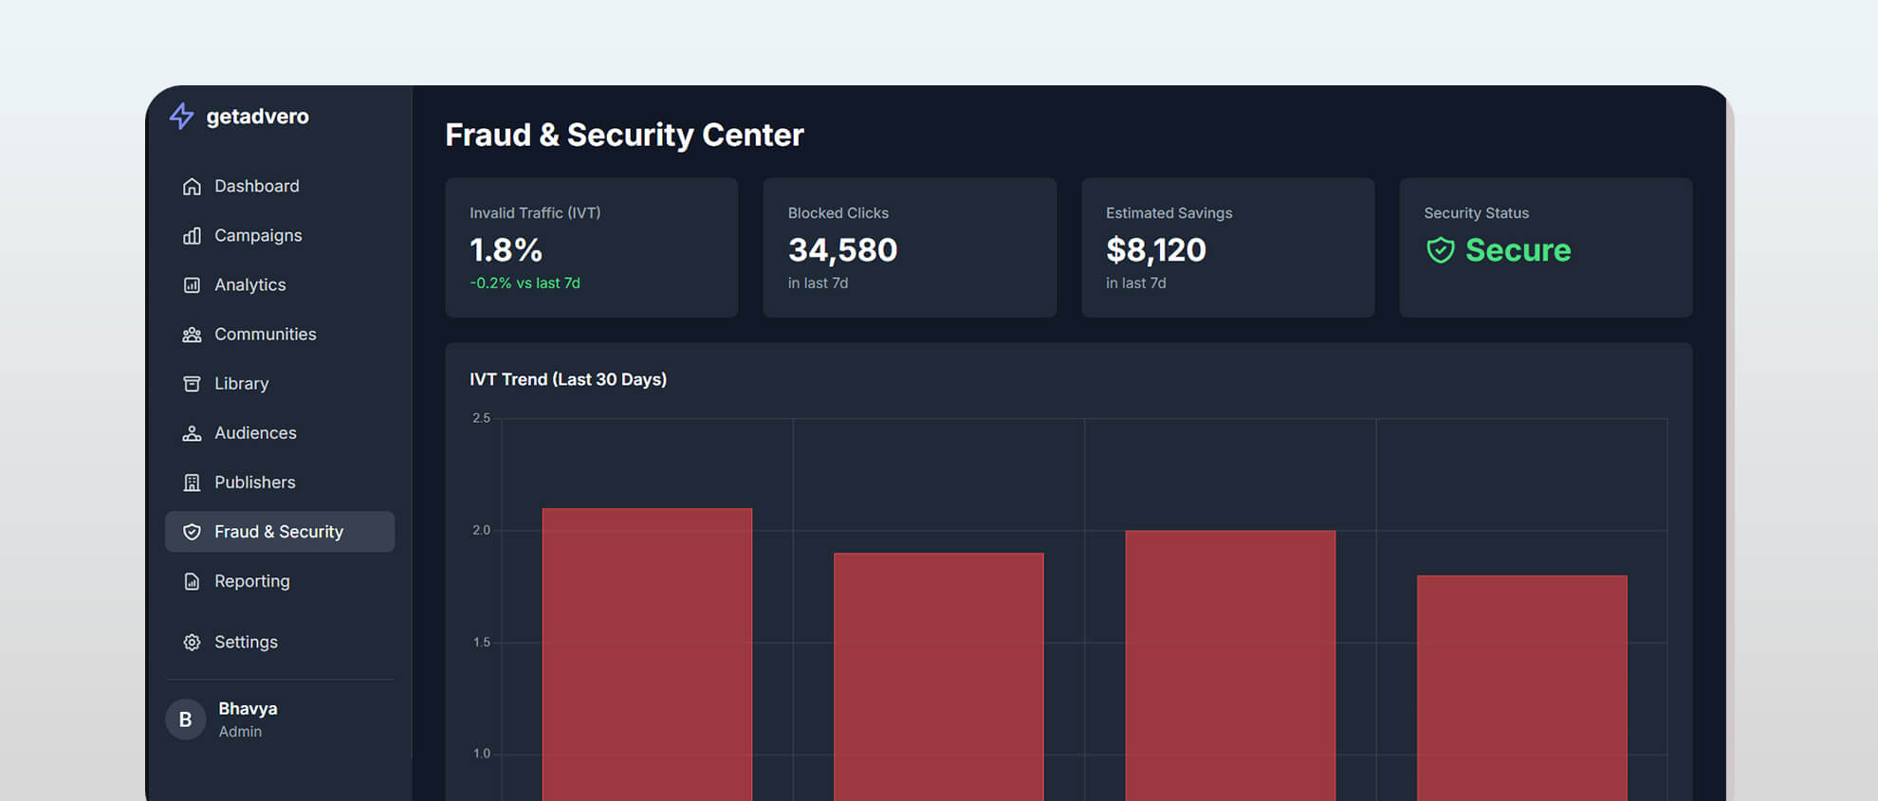The image size is (1878, 801).
Task: Click the Dashboard home icon
Action: click(192, 187)
